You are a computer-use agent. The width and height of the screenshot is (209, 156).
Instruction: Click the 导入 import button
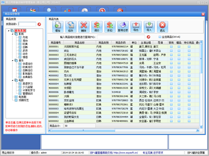click(x=149, y=27)
